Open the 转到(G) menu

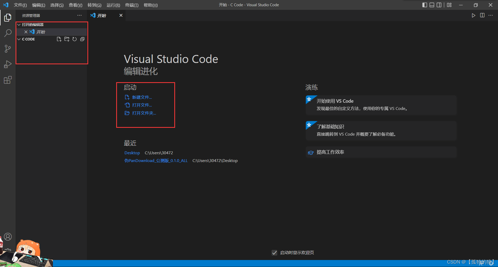click(x=94, y=5)
